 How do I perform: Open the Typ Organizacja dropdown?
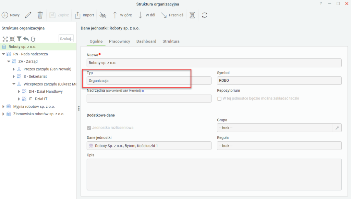click(149, 81)
